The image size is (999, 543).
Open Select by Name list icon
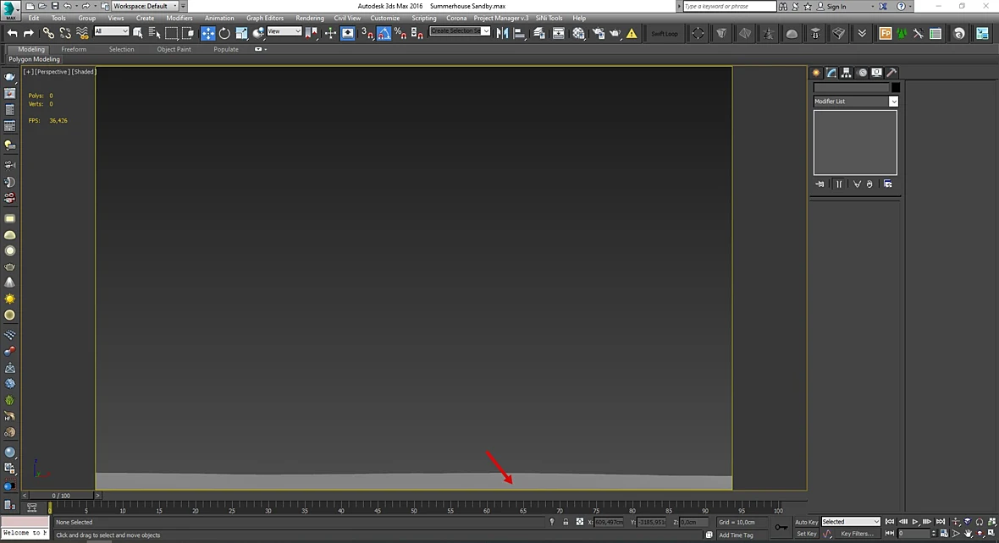click(154, 33)
